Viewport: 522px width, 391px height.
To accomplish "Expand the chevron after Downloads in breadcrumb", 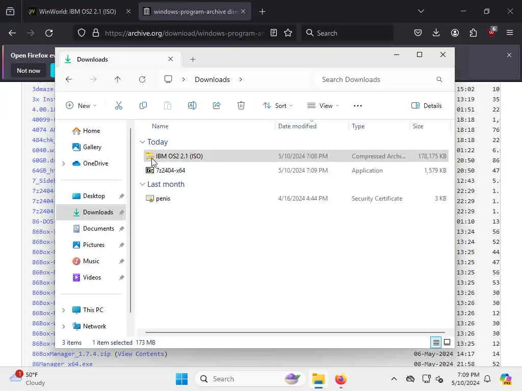I will tap(241, 79).
